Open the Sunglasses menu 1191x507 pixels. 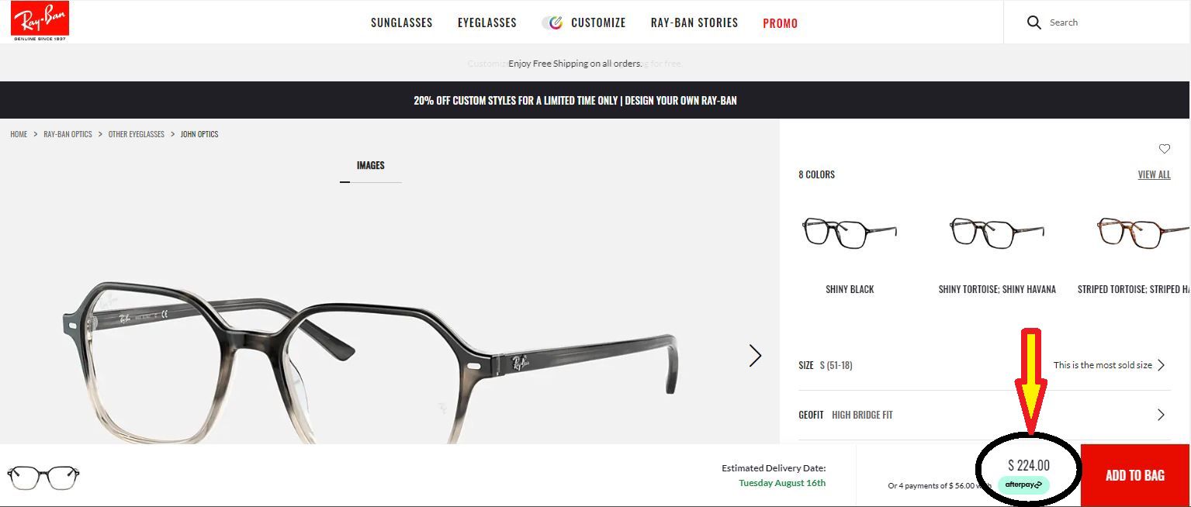[x=401, y=22]
